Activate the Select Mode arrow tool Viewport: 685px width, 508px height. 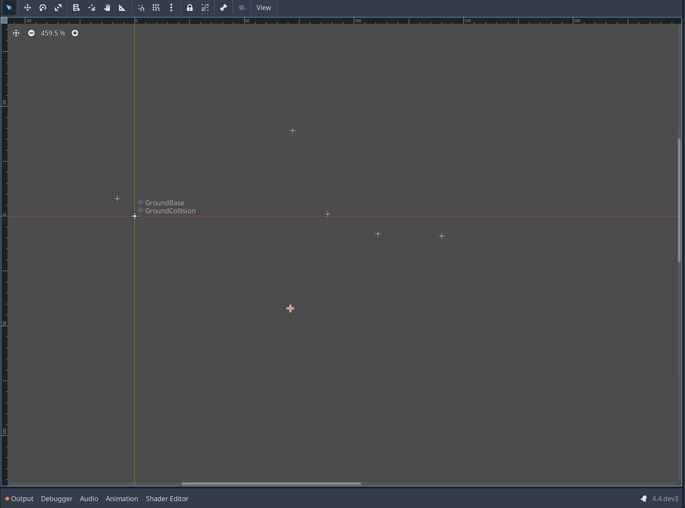[x=9, y=7]
